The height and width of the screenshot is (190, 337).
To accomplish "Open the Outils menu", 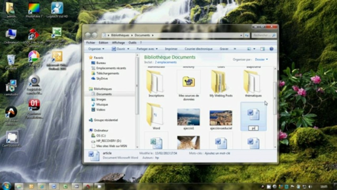I will pos(133,42).
